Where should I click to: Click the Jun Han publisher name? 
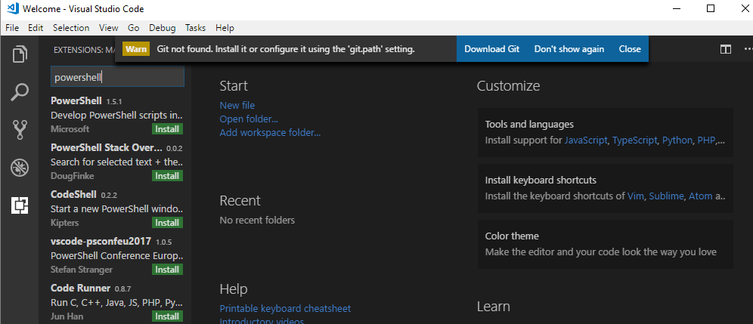67,316
